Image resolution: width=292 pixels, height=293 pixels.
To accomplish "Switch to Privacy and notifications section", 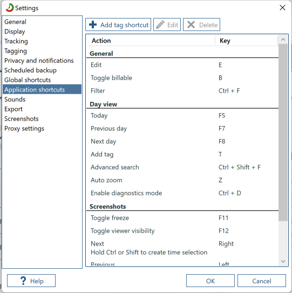I will coord(39,60).
